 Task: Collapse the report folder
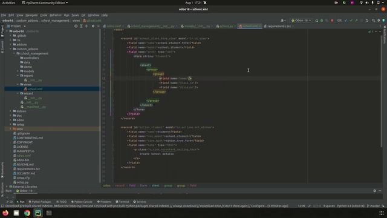[18, 76]
